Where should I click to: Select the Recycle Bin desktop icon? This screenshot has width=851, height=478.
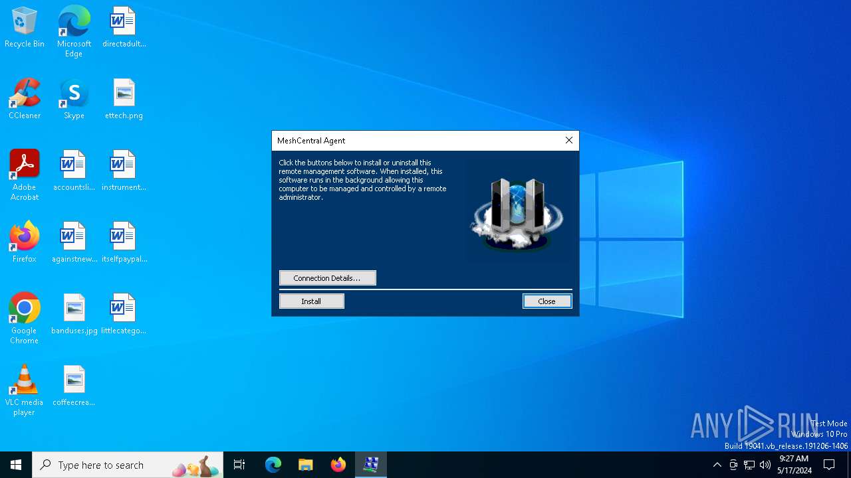coord(25,28)
